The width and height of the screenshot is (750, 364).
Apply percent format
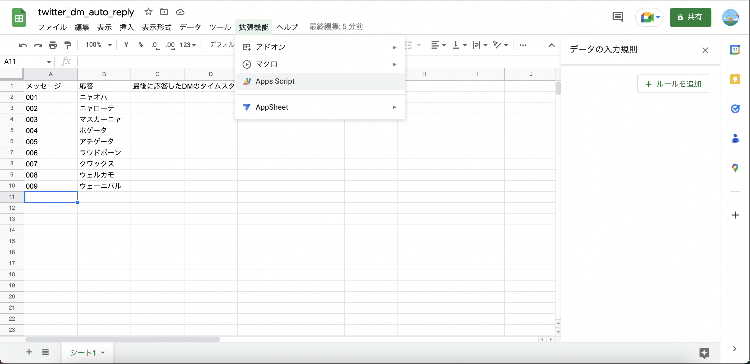click(x=141, y=45)
